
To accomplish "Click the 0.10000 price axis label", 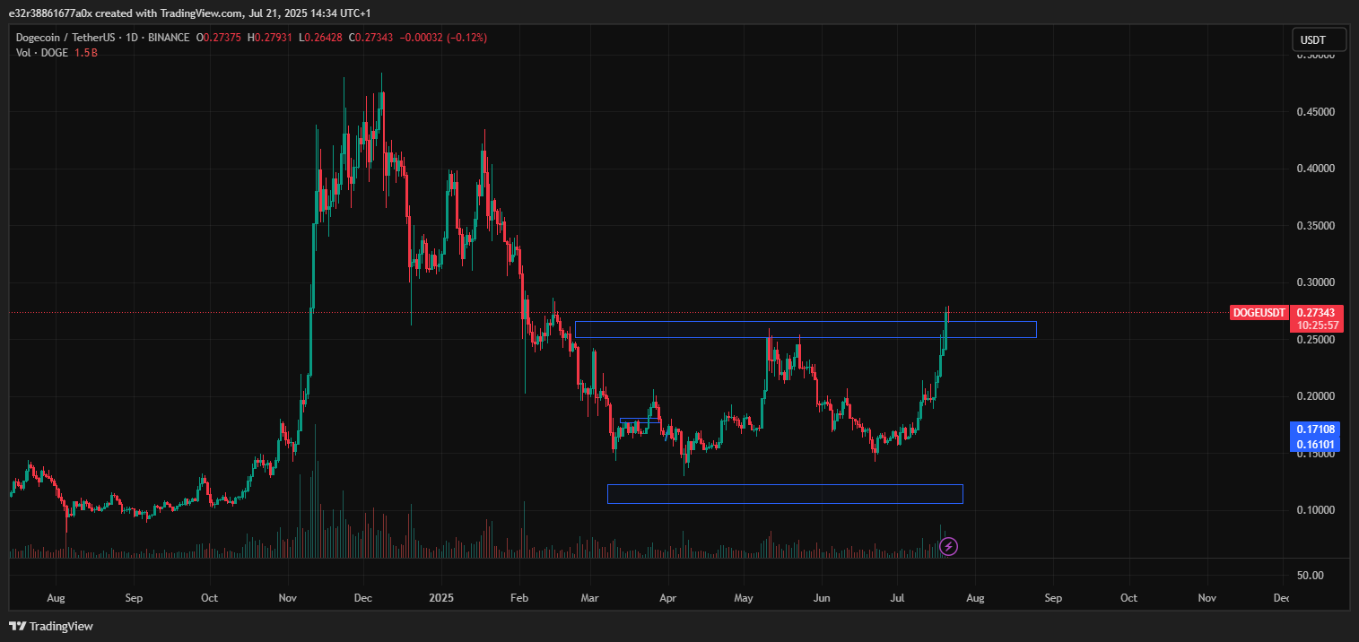I will [1317, 510].
